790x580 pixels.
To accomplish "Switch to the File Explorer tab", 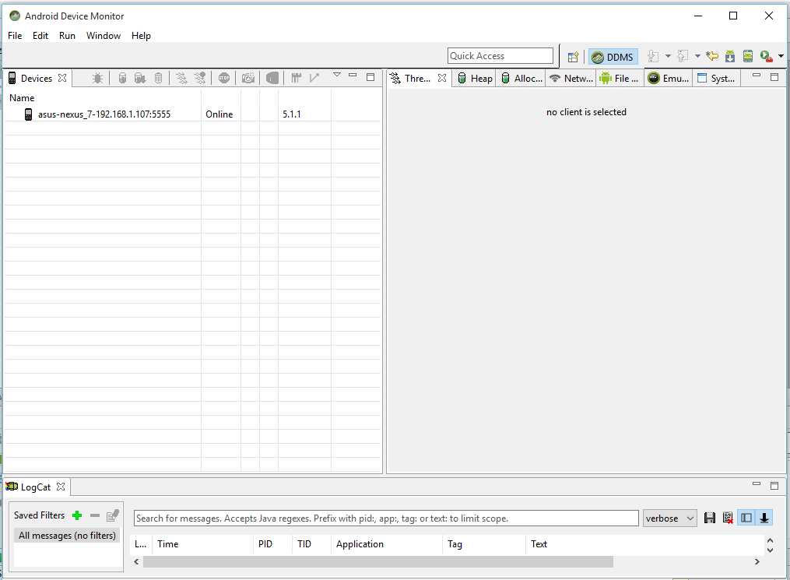I will [x=620, y=79].
